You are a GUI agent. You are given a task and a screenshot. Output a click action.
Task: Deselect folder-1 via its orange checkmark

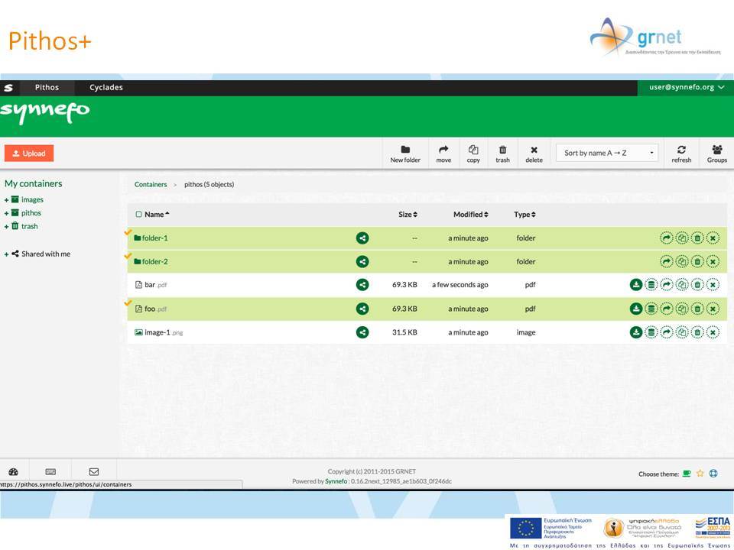(x=128, y=232)
